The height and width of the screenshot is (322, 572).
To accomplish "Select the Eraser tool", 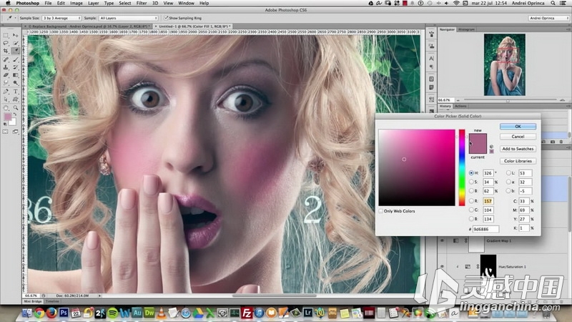I will 6,75.
